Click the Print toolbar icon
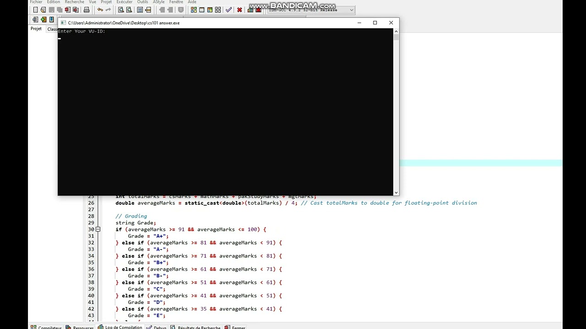This screenshot has width=586, height=329. pyautogui.click(x=87, y=10)
